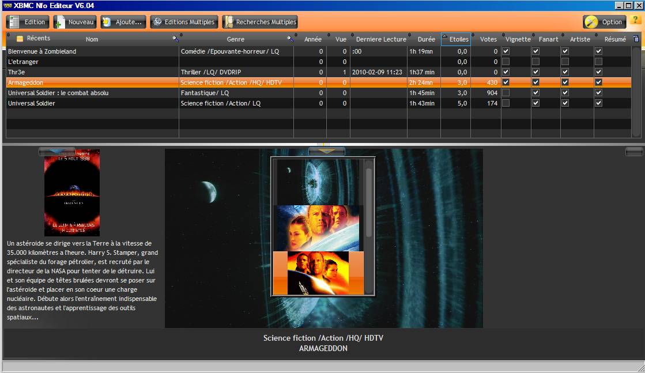
Task: Sort by the Année column header
Action: point(312,39)
